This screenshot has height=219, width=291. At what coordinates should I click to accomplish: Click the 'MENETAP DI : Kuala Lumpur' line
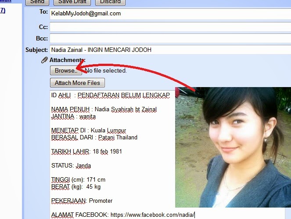(89, 131)
